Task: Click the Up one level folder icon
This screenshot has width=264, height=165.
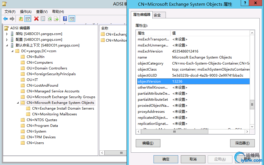Action: pos(21,19)
